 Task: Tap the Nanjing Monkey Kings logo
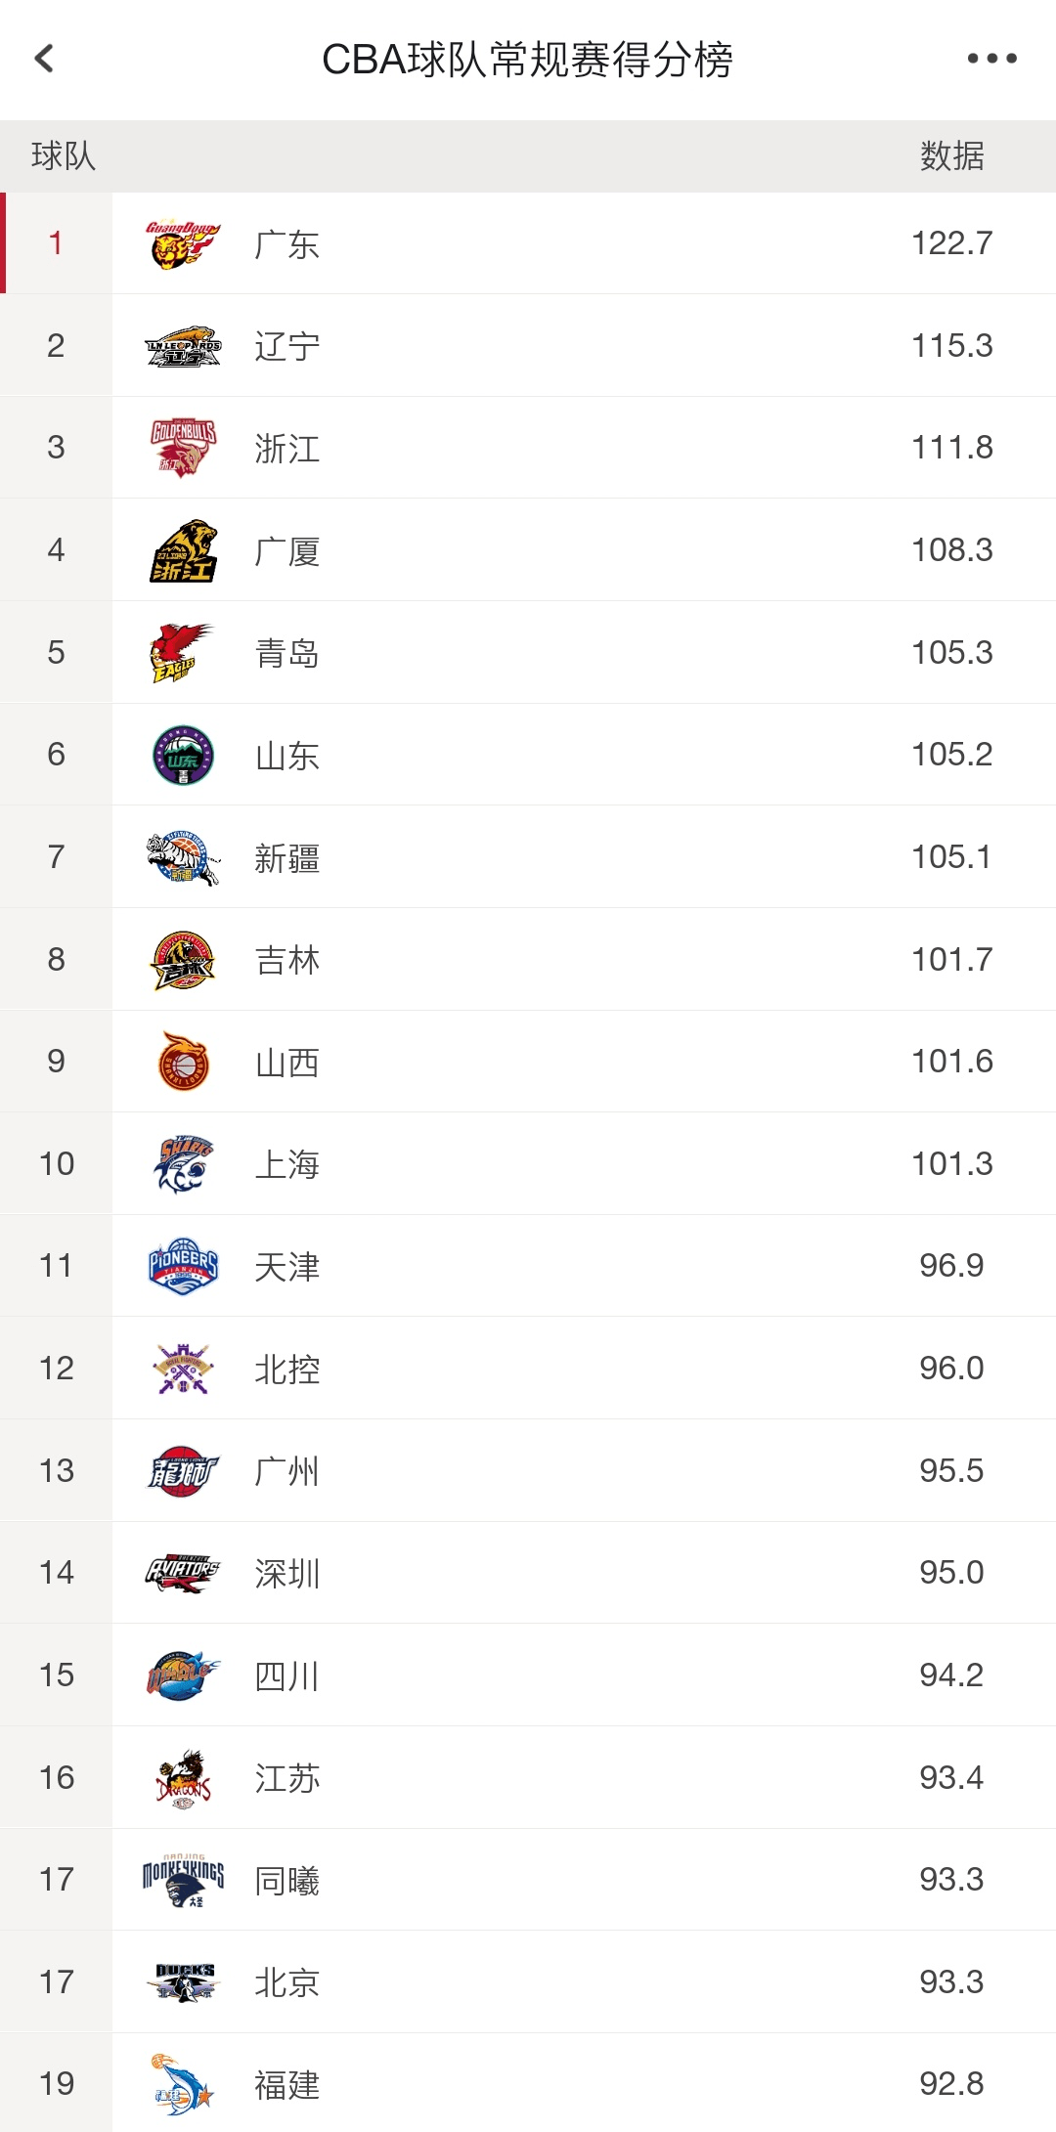(183, 1880)
